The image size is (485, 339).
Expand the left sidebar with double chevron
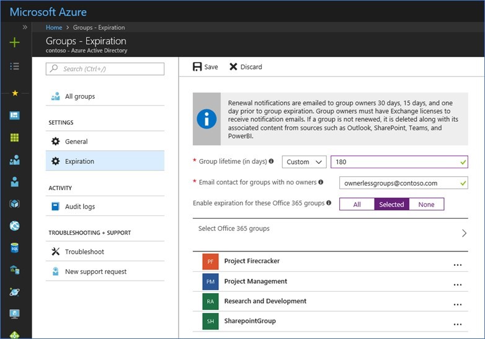[x=25, y=27]
